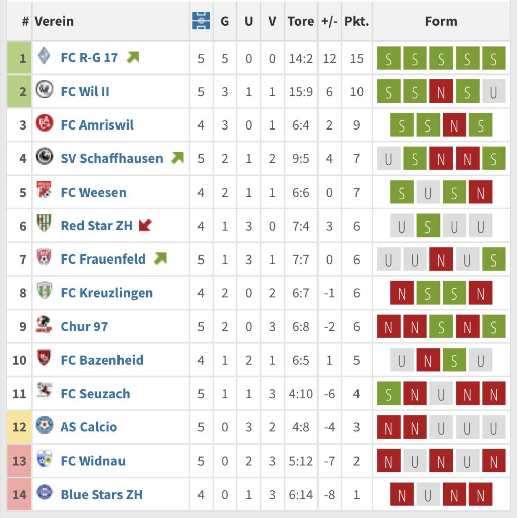Click the matches-played pitch icon in header
The image size is (517, 518).
click(201, 21)
